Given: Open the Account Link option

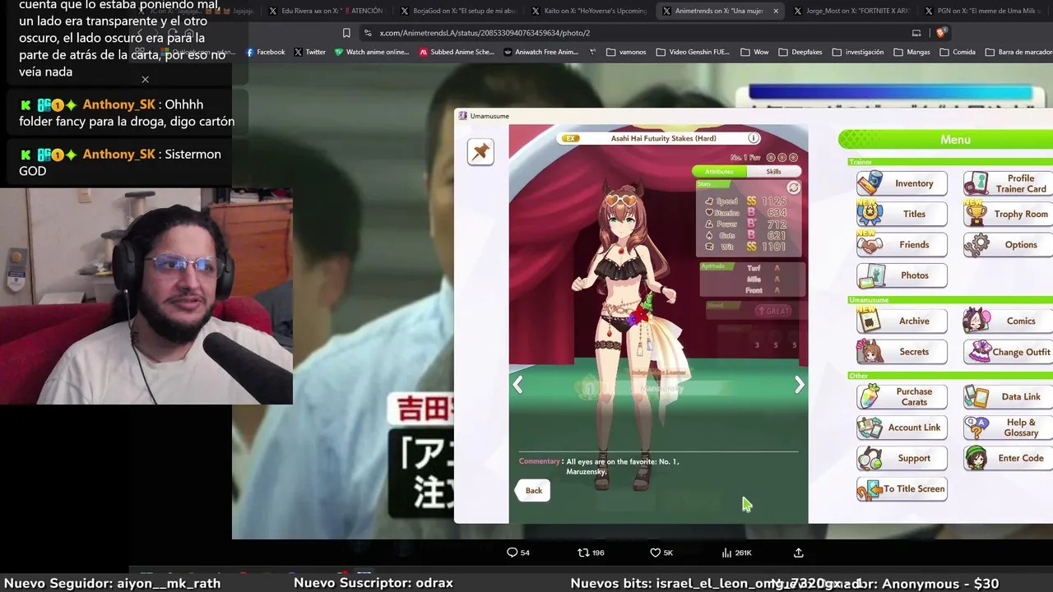Looking at the screenshot, I should click(902, 428).
